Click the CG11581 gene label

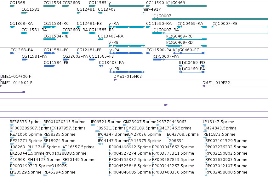(x=30, y=9)
